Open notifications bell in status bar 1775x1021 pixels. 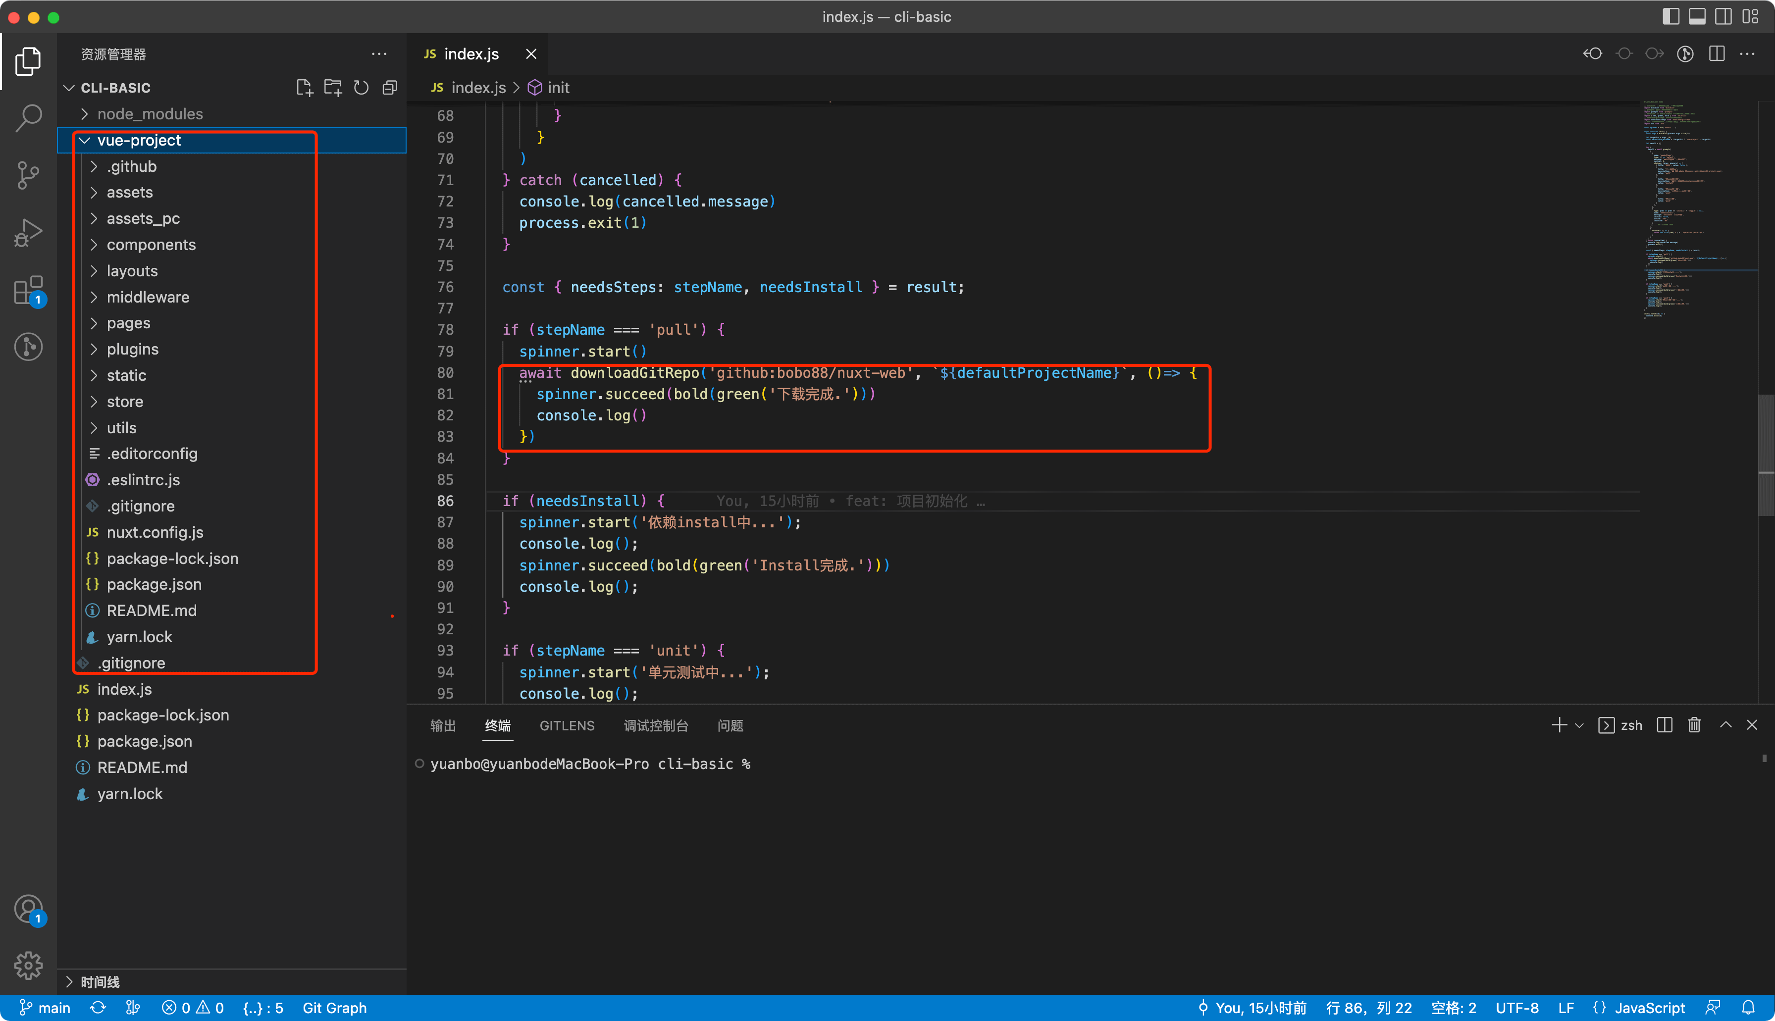pos(1748,1008)
